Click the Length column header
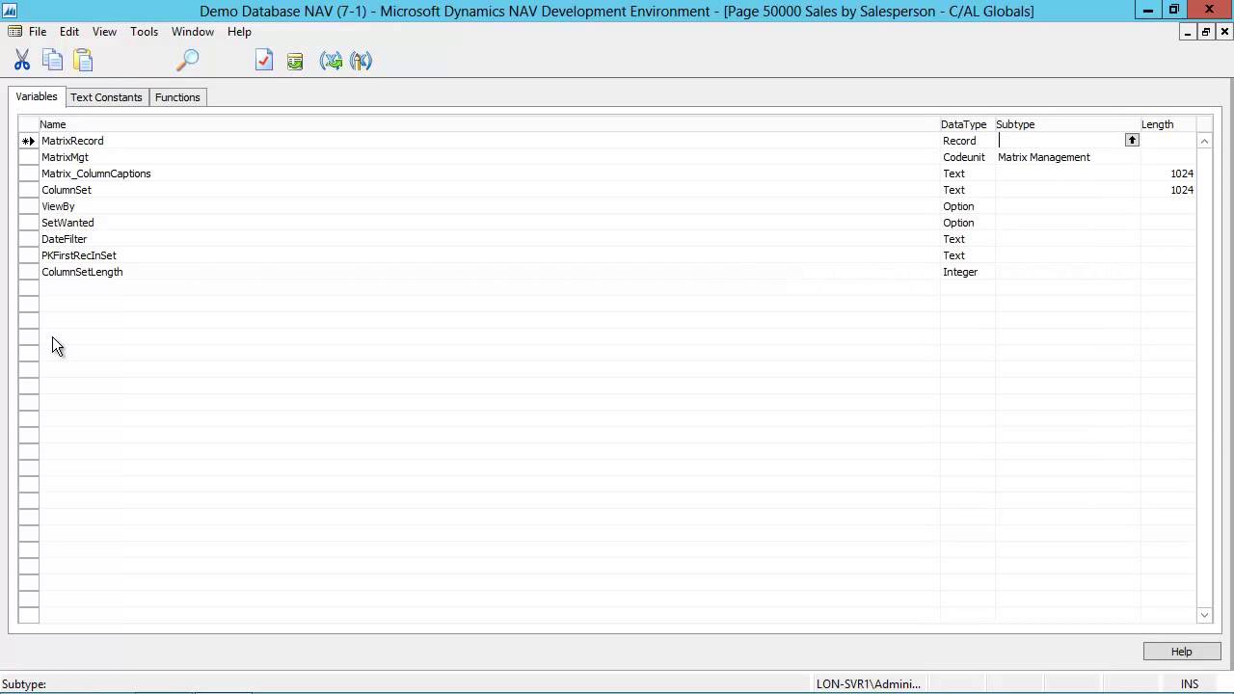 click(x=1167, y=124)
